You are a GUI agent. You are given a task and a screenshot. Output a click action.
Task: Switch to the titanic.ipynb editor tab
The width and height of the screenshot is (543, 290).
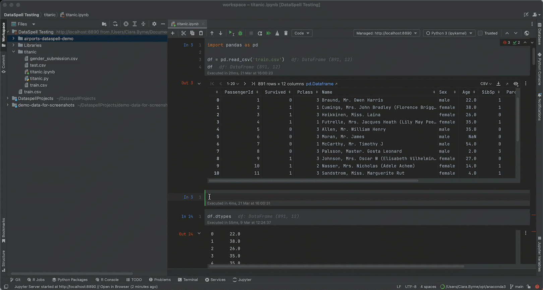point(187,24)
